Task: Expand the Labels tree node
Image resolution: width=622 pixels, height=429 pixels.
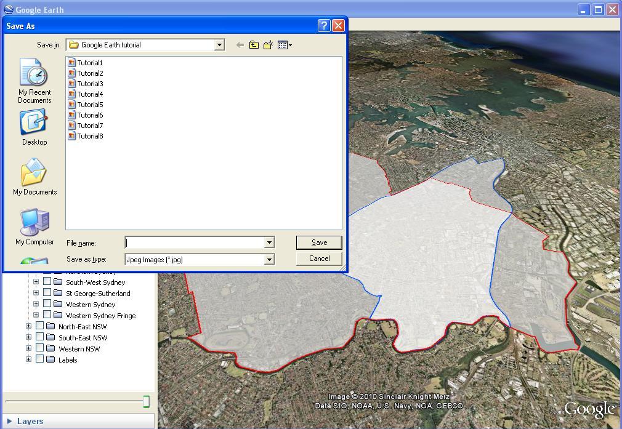Action: coord(28,359)
